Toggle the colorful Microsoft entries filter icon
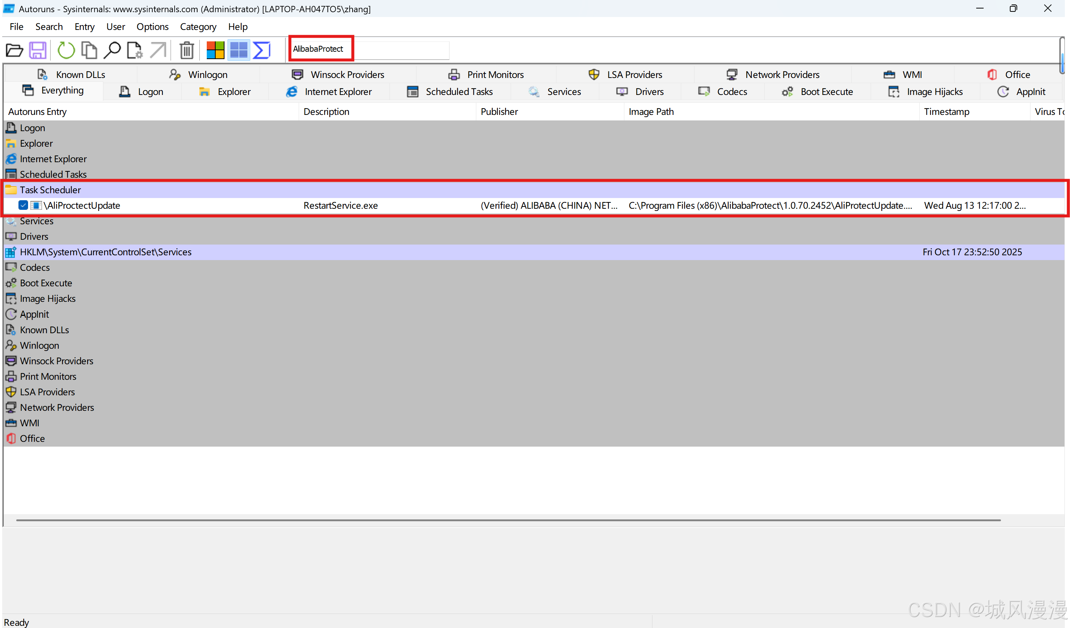This screenshot has width=1070, height=628. 215,50
